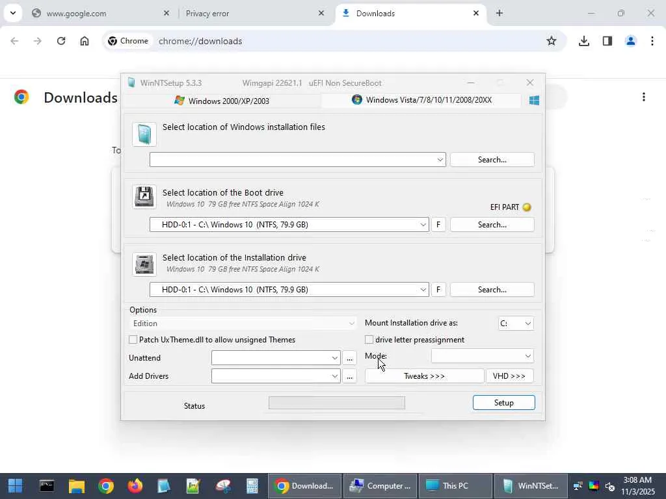This screenshot has height=499, width=666.
Task: Open Mode dropdown
Action: point(482,356)
